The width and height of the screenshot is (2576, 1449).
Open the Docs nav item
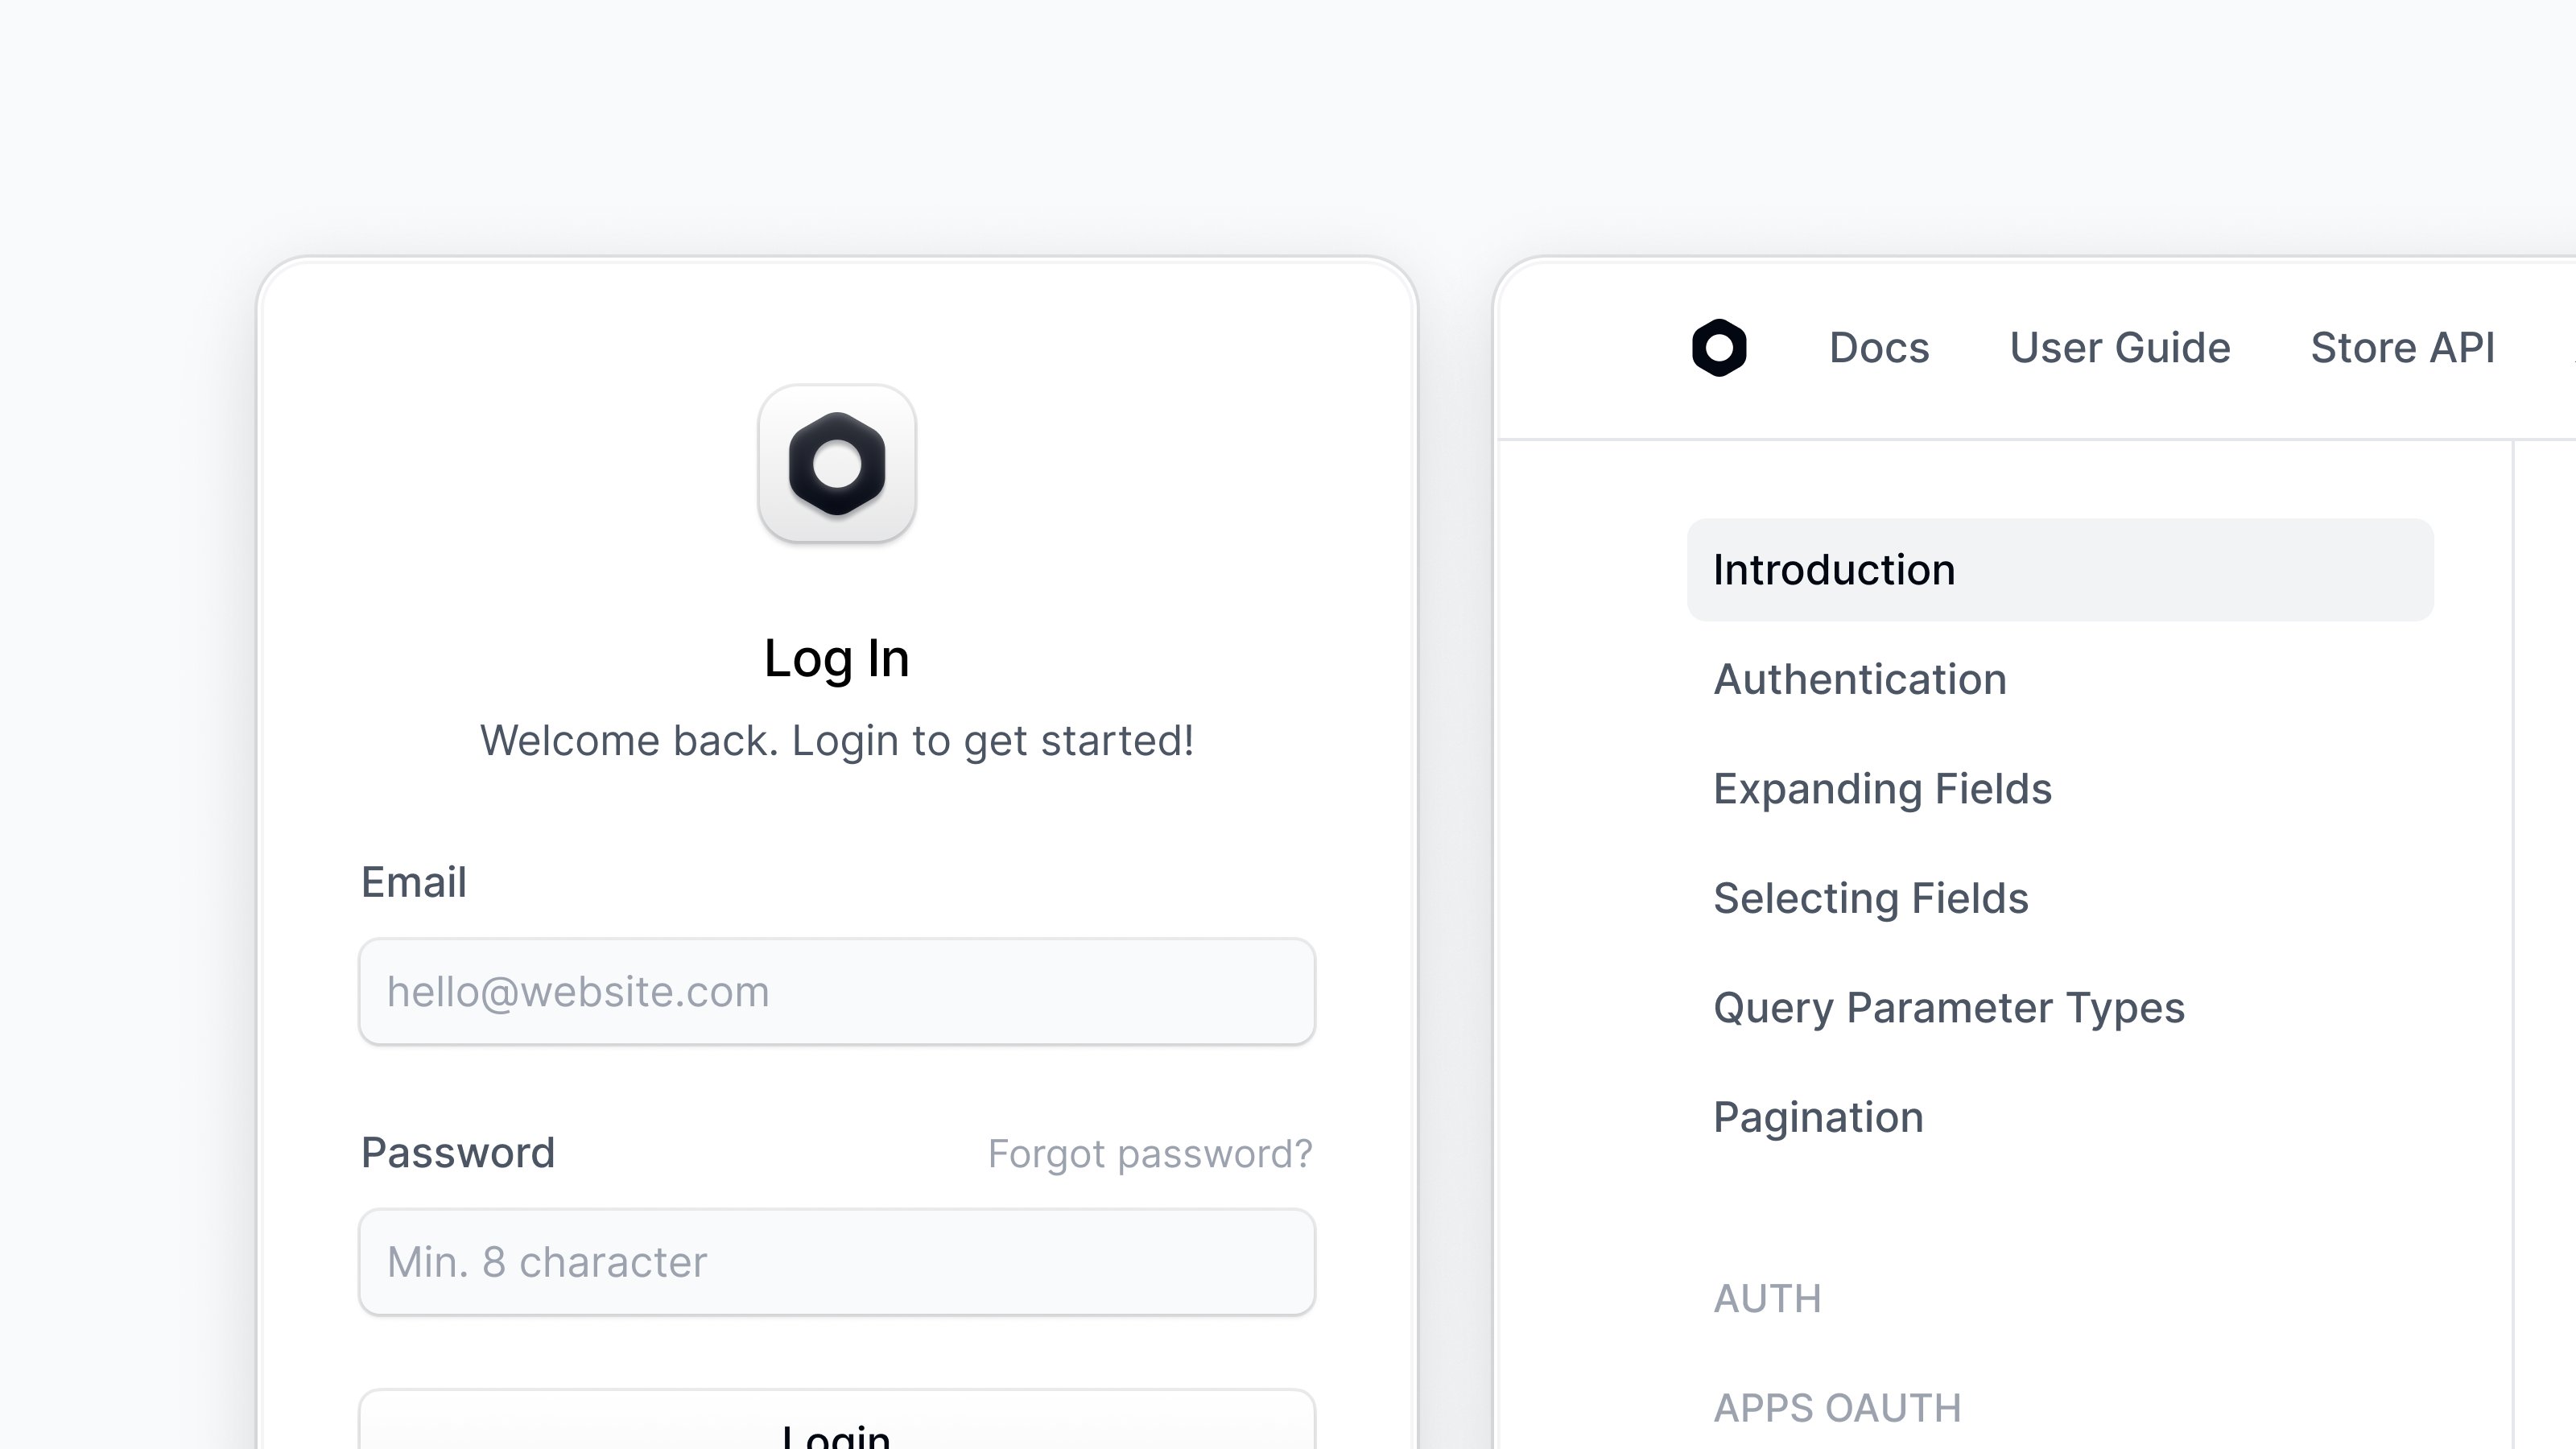click(1879, 348)
